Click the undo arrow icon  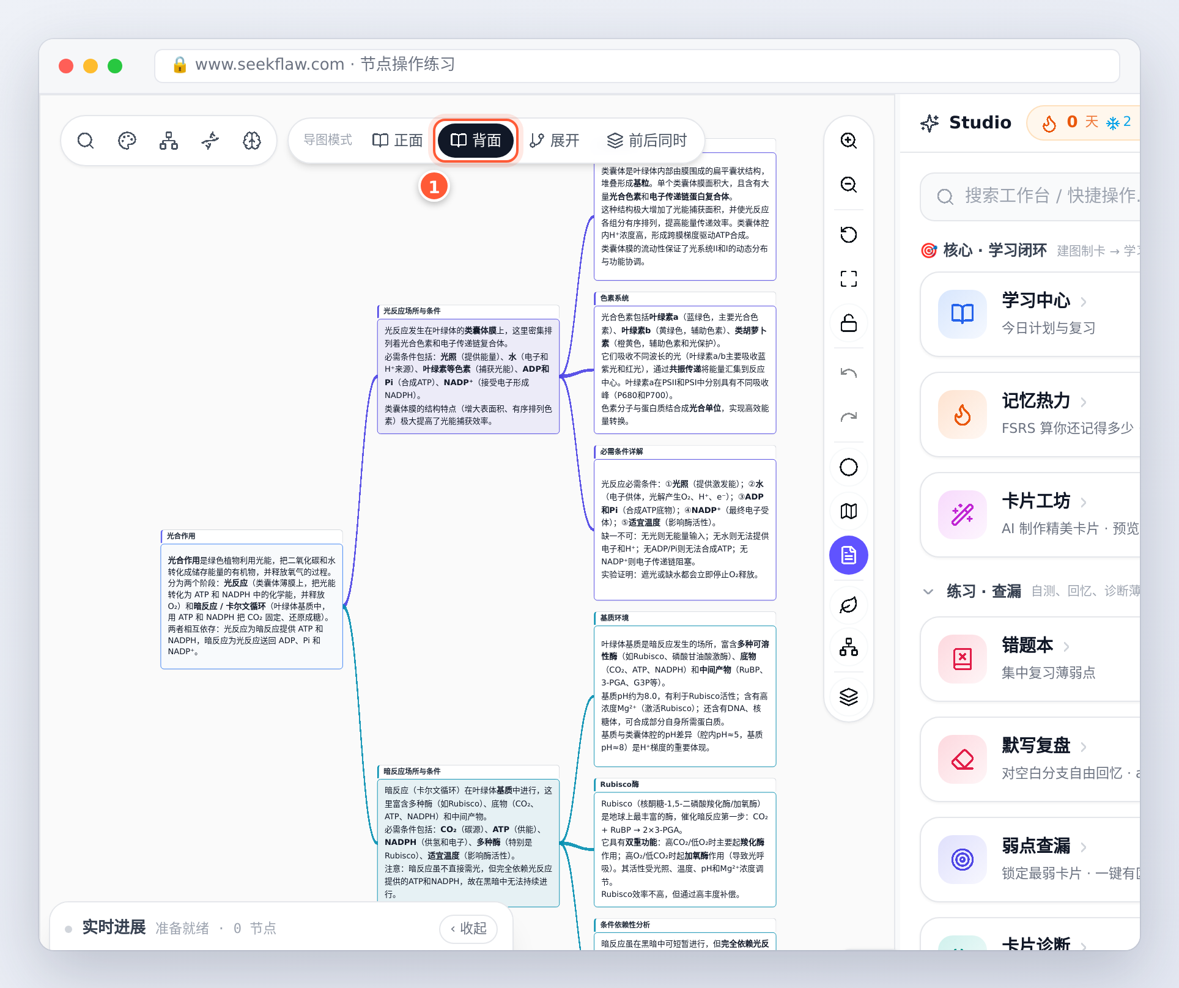pos(849,373)
